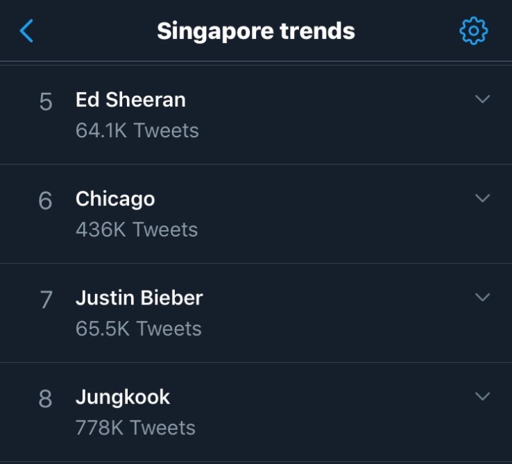This screenshot has width=512, height=464.
Task: Tap rank number 7 in the list
Action: pyautogui.click(x=46, y=300)
